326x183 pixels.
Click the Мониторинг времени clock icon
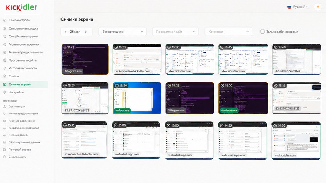[5, 44]
